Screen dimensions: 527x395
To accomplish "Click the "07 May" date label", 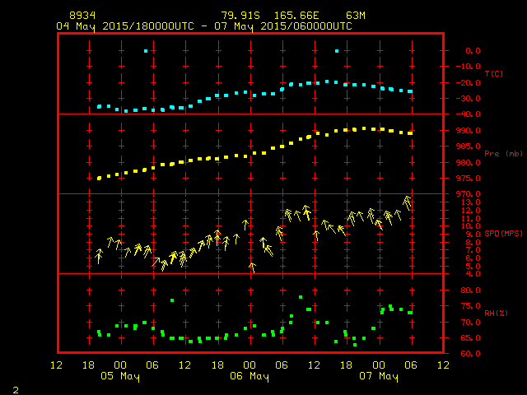I will coord(379,376).
